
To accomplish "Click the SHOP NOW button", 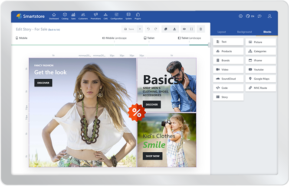I will pos(152,156).
